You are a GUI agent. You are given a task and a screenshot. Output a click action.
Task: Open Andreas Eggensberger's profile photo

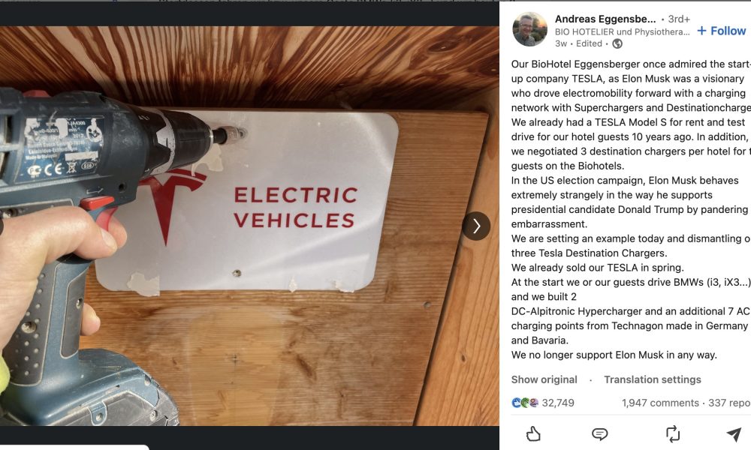[x=529, y=29]
